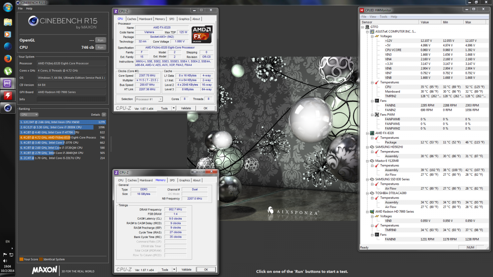Viewport: 493px width, 277px height.
Task: Expand the Details arrow in Cinebench Ranking
Action: coord(104,114)
